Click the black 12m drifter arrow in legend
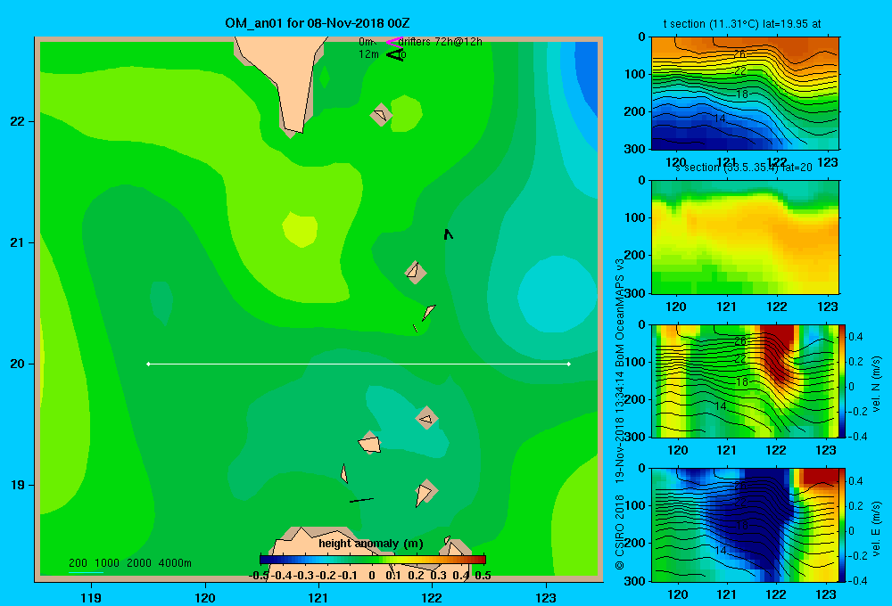Viewport: 892px width, 606px height. pos(394,54)
